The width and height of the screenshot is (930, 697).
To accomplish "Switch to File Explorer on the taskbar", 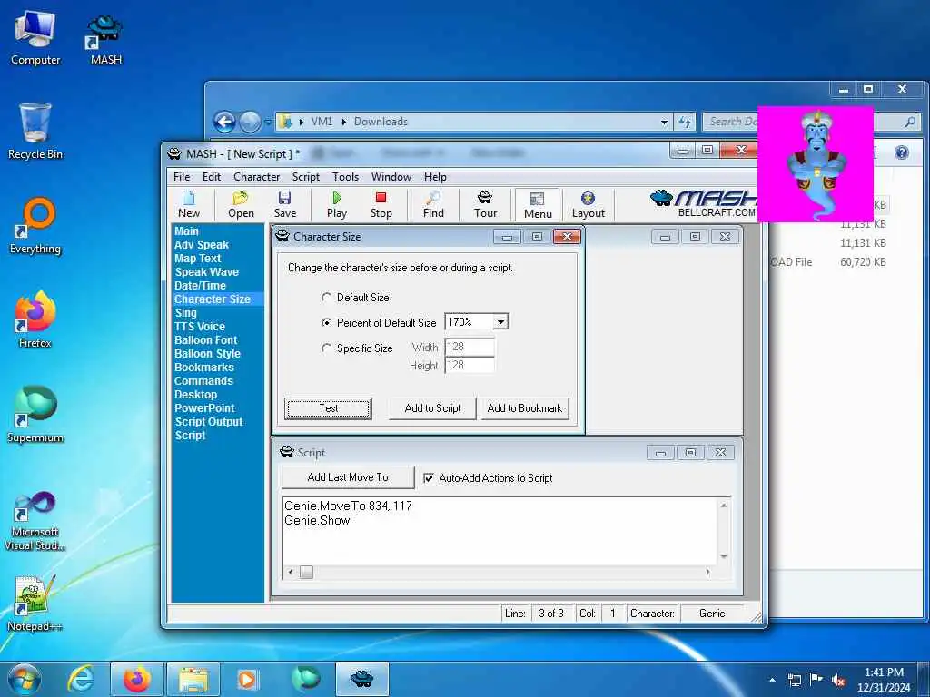I will [x=193, y=679].
